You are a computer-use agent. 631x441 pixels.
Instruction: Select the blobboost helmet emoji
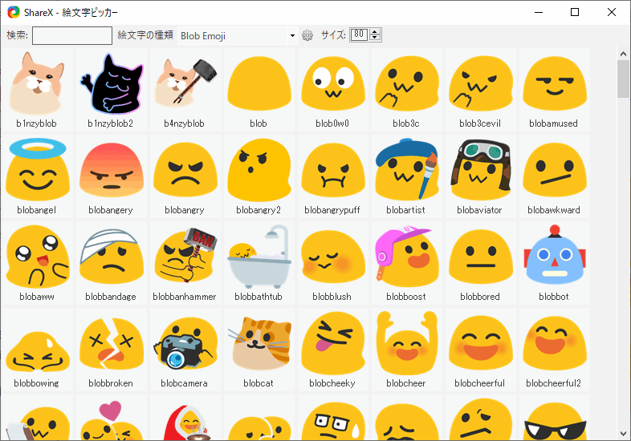click(x=407, y=263)
